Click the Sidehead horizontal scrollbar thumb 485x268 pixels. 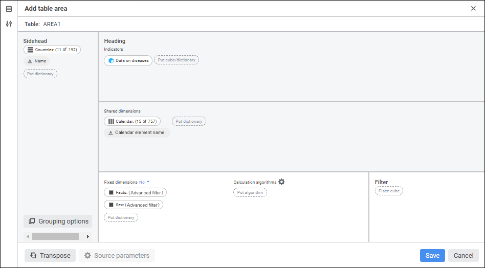(x=55, y=236)
